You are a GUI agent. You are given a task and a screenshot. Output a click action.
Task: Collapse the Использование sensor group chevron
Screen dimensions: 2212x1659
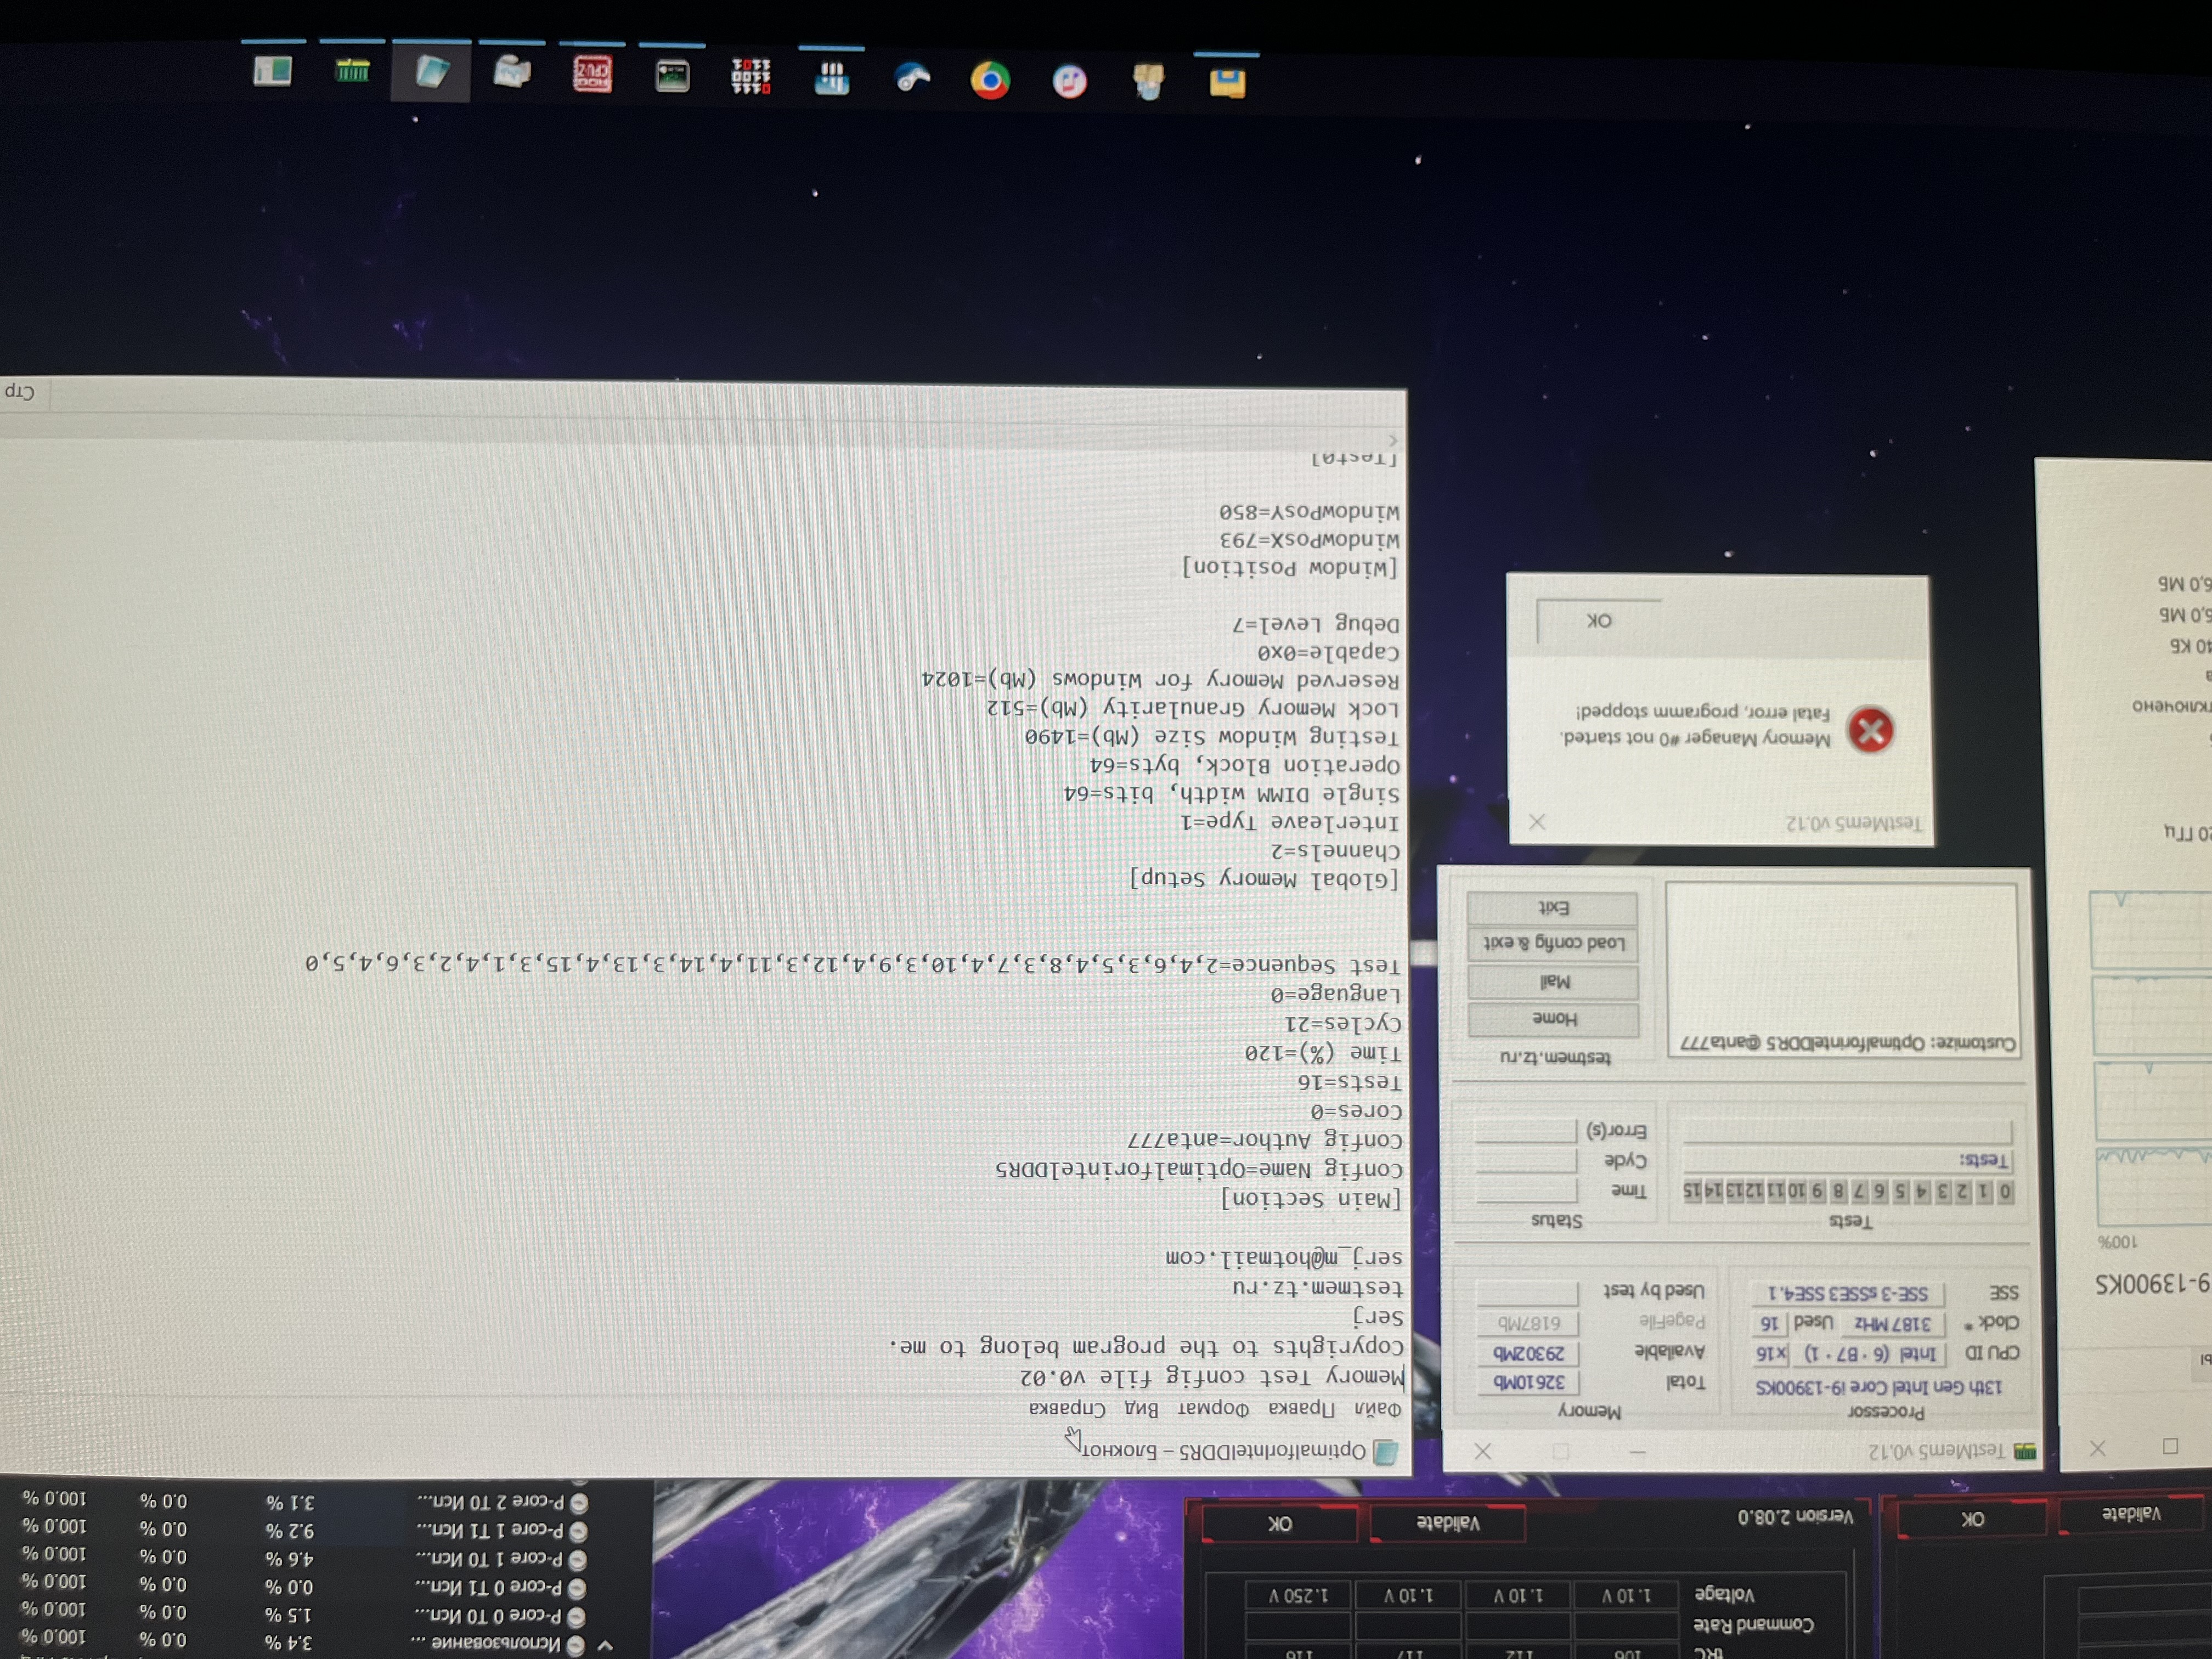[x=604, y=1645]
